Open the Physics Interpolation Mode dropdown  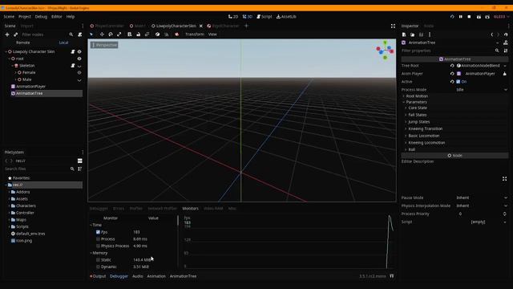(482, 206)
